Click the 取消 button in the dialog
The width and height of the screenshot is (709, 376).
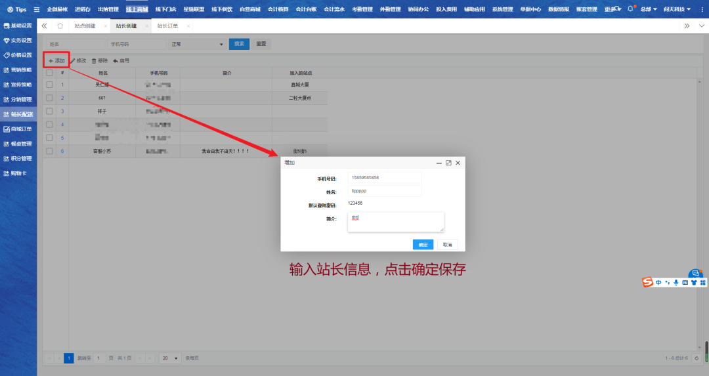(x=447, y=244)
